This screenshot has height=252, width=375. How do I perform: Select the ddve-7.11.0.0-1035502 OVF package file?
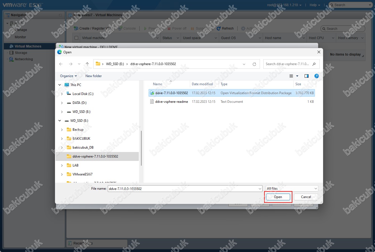click(x=232, y=93)
